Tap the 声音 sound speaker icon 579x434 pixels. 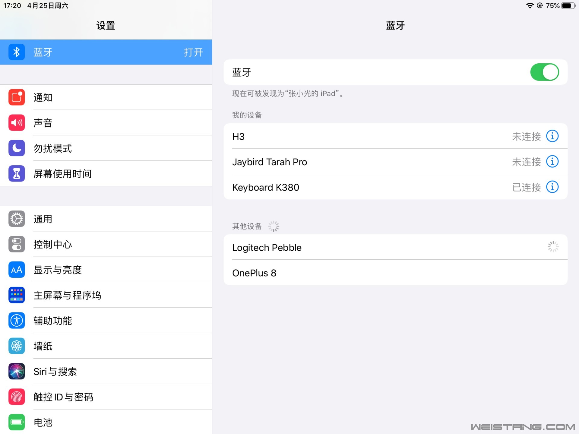17,122
